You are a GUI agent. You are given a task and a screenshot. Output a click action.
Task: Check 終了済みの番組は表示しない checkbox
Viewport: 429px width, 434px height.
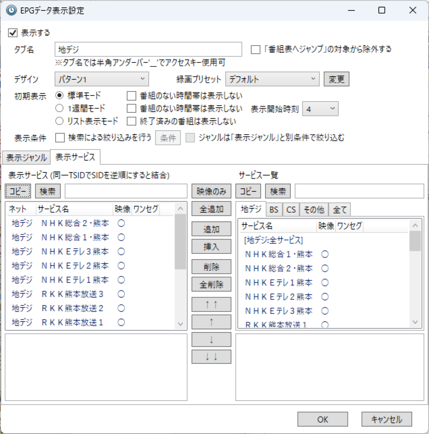click(131, 121)
